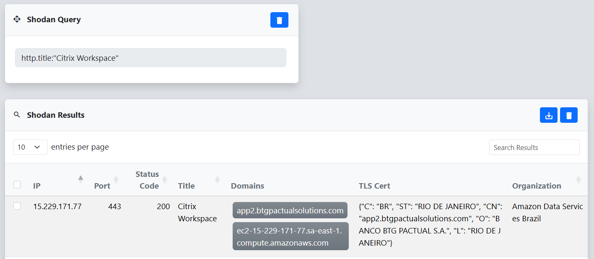Sort results by Organization
Screen dimensions: 594x259
(x=537, y=186)
